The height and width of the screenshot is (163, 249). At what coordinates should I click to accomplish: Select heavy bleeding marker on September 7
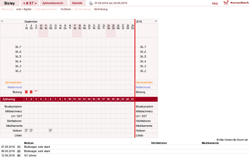(x=26, y=92)
